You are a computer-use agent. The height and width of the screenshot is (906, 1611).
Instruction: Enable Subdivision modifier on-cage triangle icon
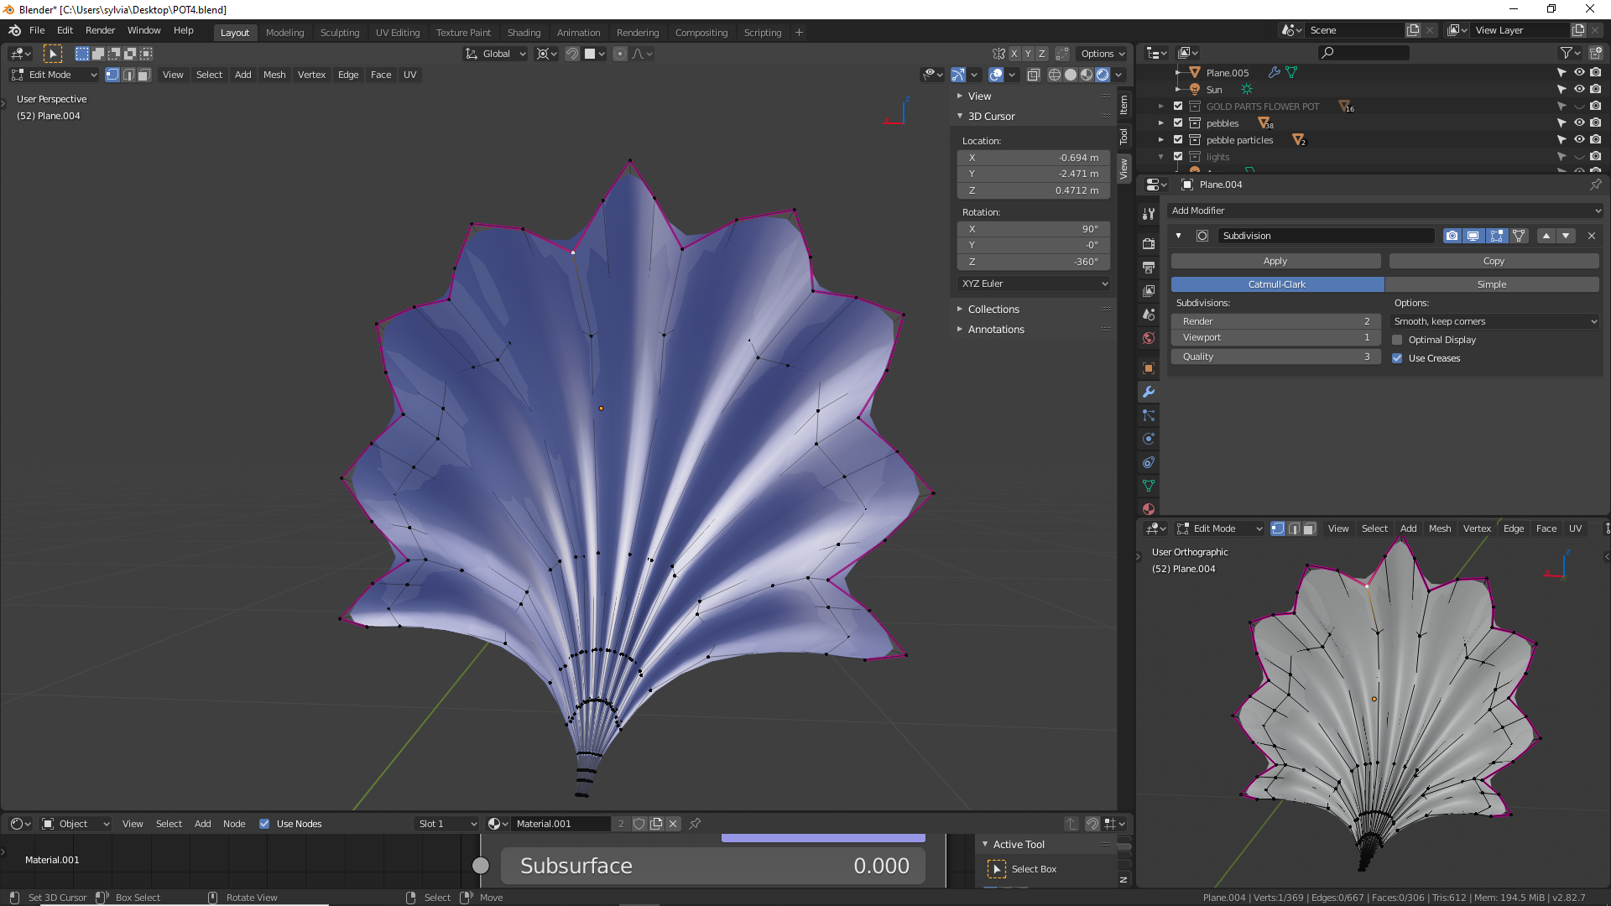point(1519,236)
